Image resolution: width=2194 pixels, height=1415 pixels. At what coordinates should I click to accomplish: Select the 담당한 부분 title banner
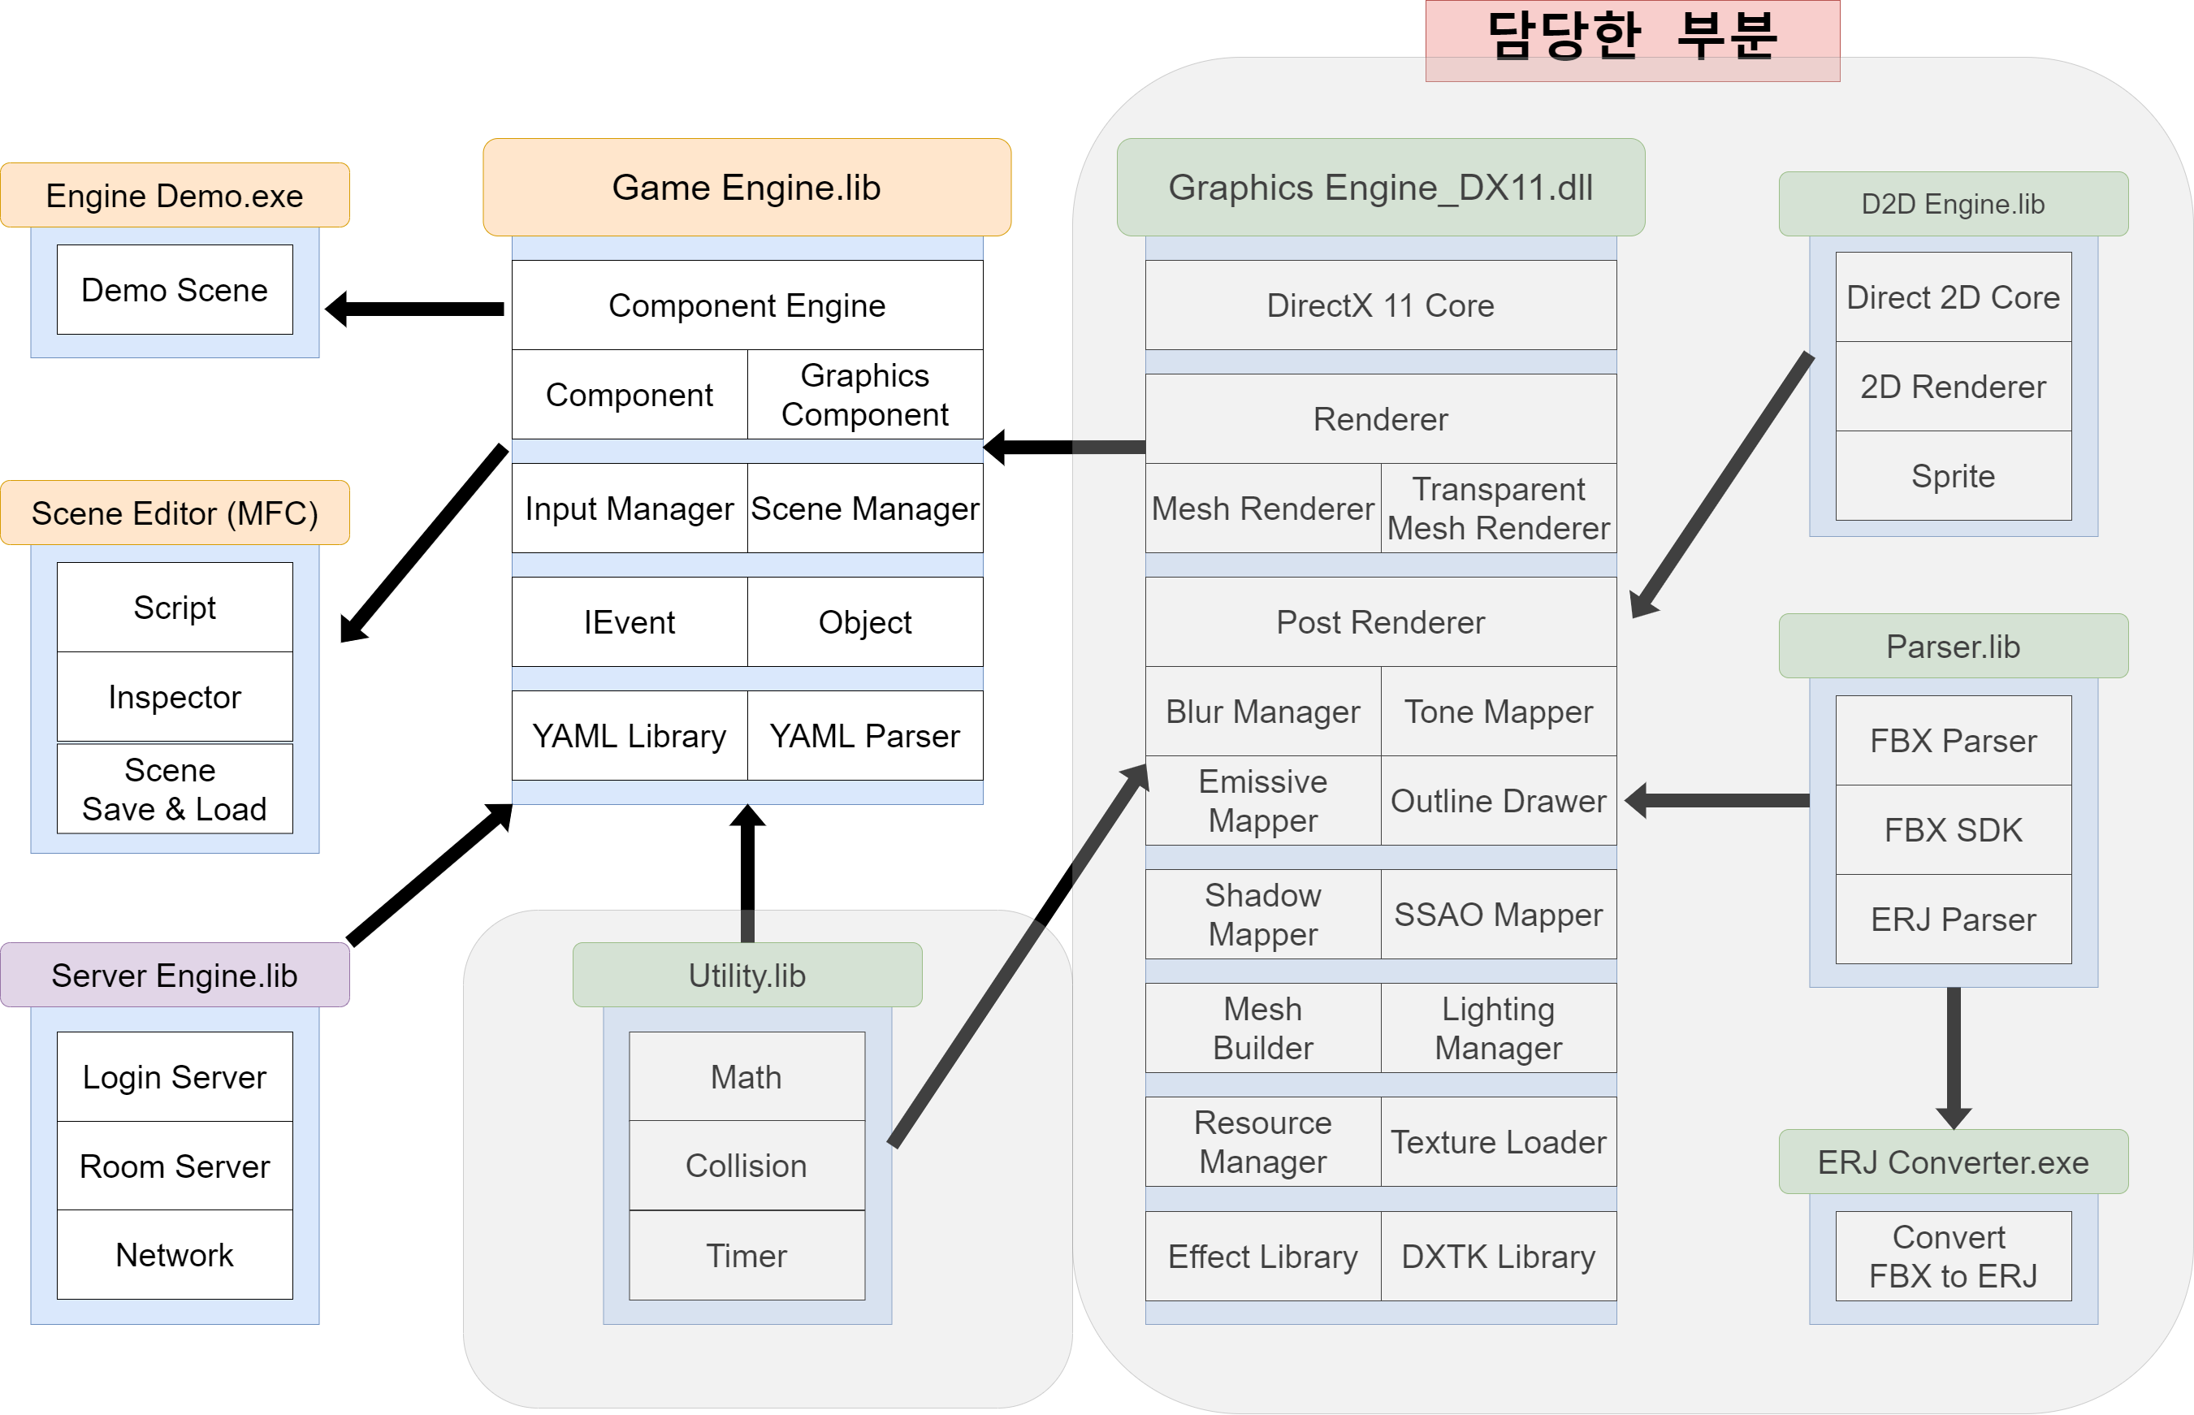pyautogui.click(x=1632, y=37)
